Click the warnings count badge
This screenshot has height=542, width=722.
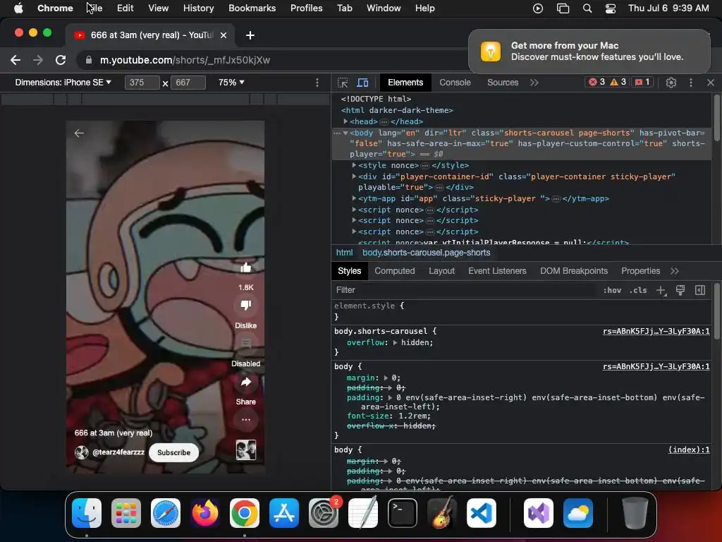618,82
